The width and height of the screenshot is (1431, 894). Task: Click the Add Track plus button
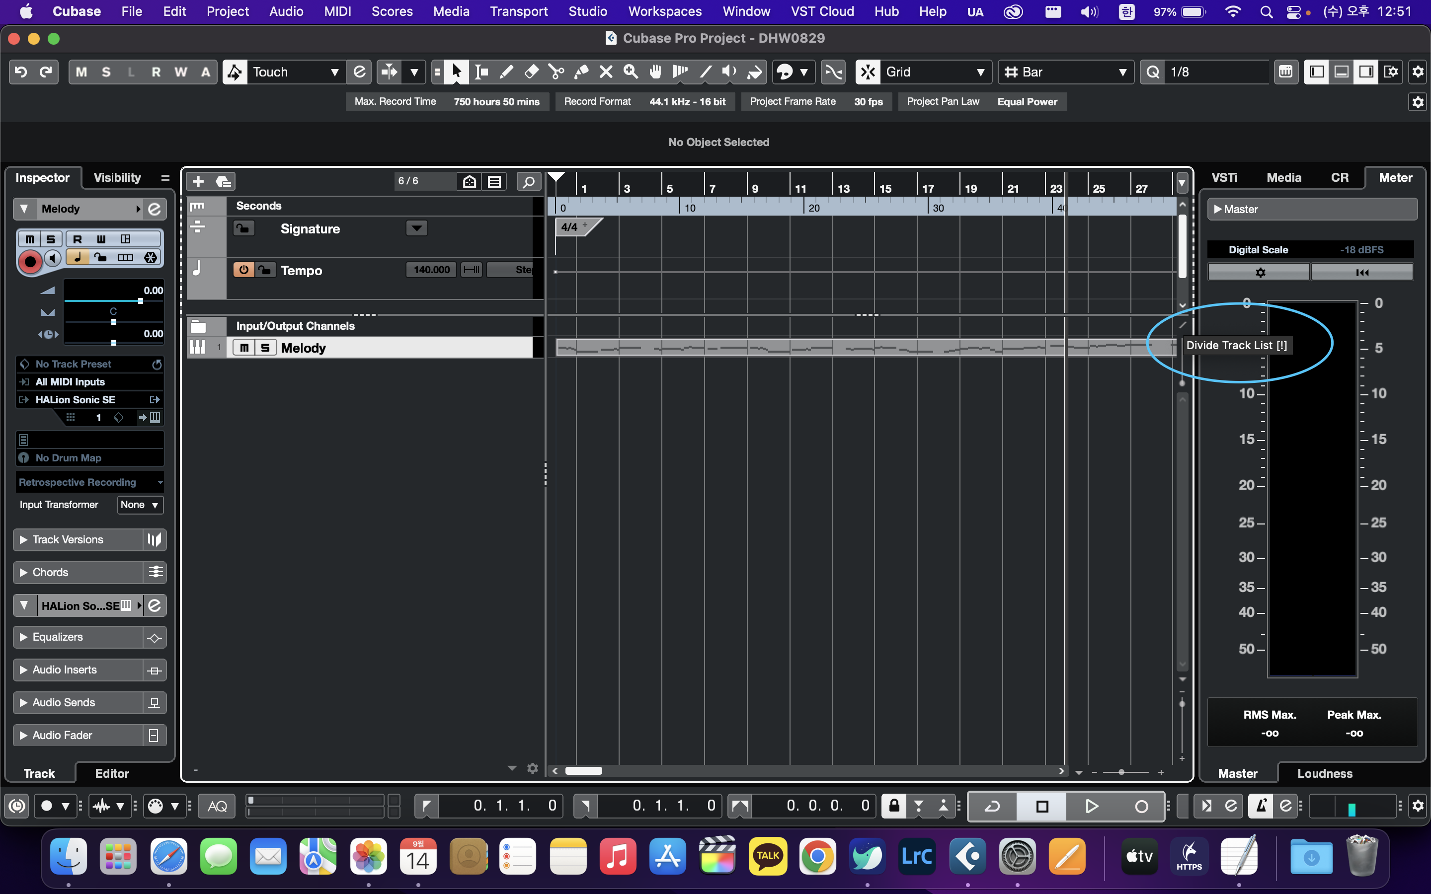click(x=198, y=181)
